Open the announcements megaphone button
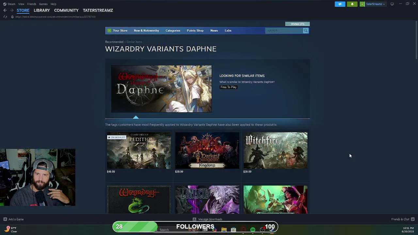Screen dimensions: 418x235 tap(340, 4)
